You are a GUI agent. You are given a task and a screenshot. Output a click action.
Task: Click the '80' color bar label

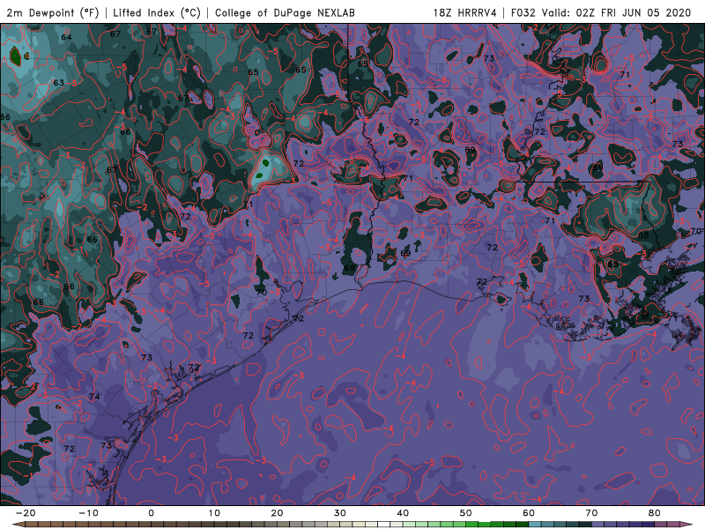click(655, 513)
